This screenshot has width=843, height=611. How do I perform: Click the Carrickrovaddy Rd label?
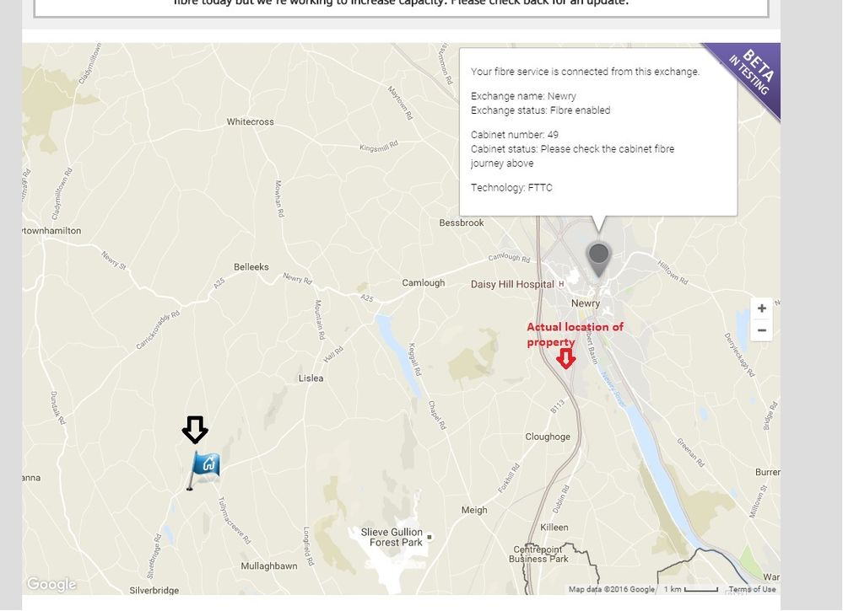pyautogui.click(x=158, y=330)
